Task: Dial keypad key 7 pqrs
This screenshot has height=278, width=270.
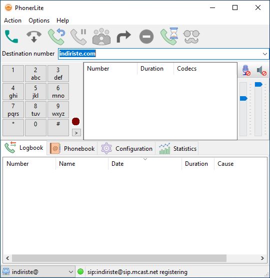Action: tap(13, 110)
